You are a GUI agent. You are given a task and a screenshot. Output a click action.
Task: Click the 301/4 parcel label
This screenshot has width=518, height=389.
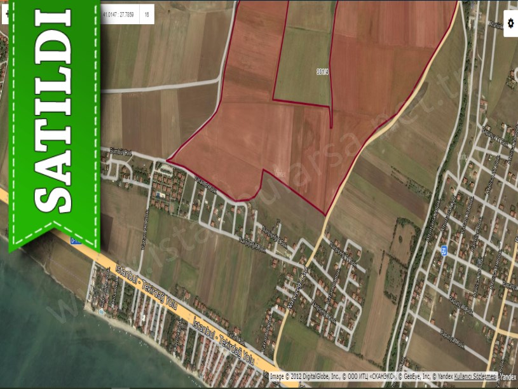pos(322,72)
